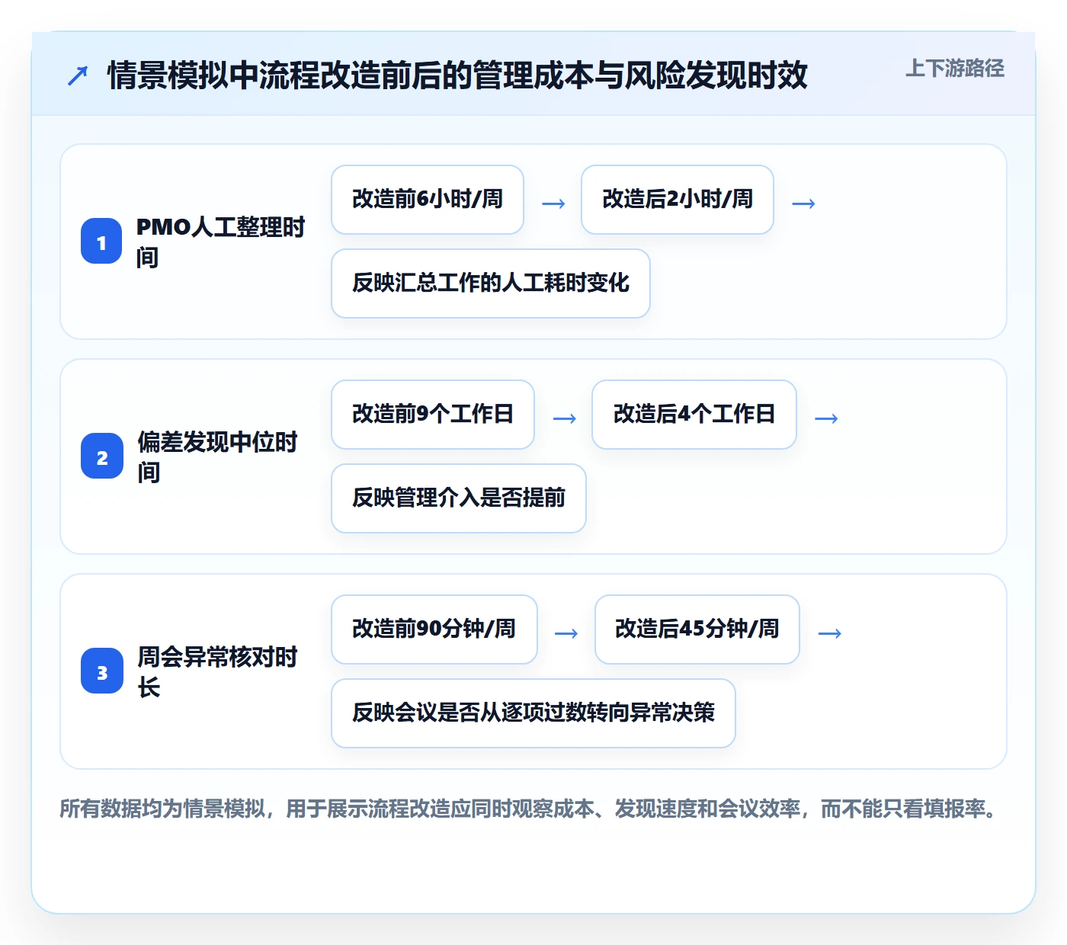Click the 偏差发现中位时间 row label
Screen dimensions: 1067x945
tap(218, 456)
